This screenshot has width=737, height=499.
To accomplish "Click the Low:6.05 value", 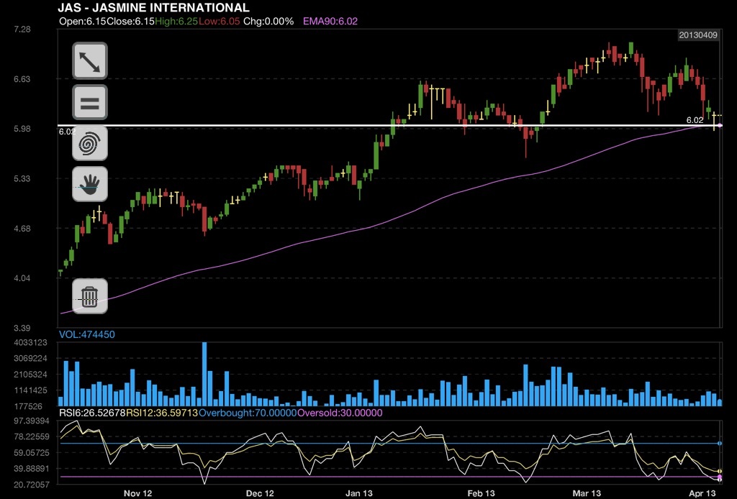I will point(219,21).
